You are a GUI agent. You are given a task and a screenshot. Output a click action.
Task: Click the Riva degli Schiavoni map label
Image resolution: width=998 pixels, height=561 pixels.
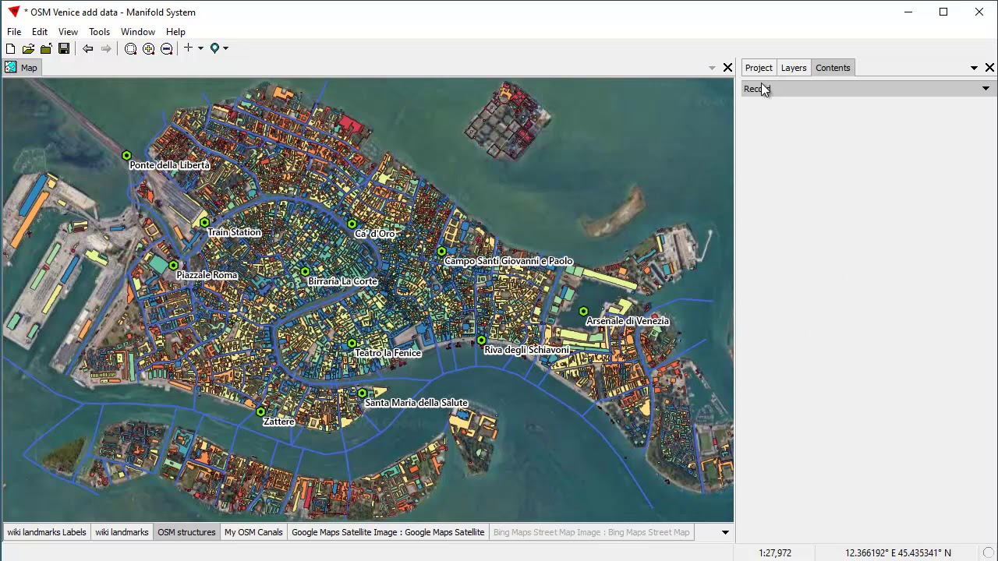526,350
